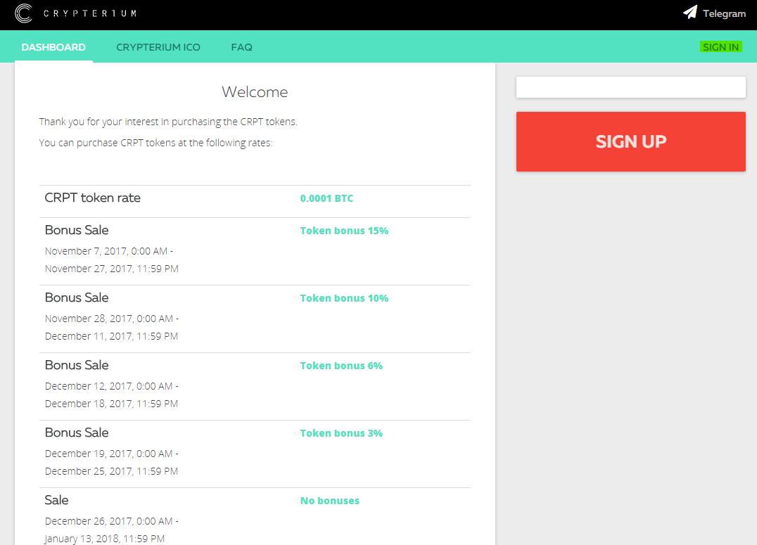Click the Telegram paper plane icon

click(x=690, y=13)
